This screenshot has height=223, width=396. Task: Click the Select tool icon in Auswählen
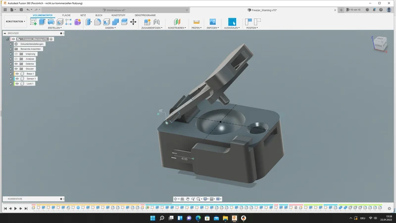(x=232, y=22)
